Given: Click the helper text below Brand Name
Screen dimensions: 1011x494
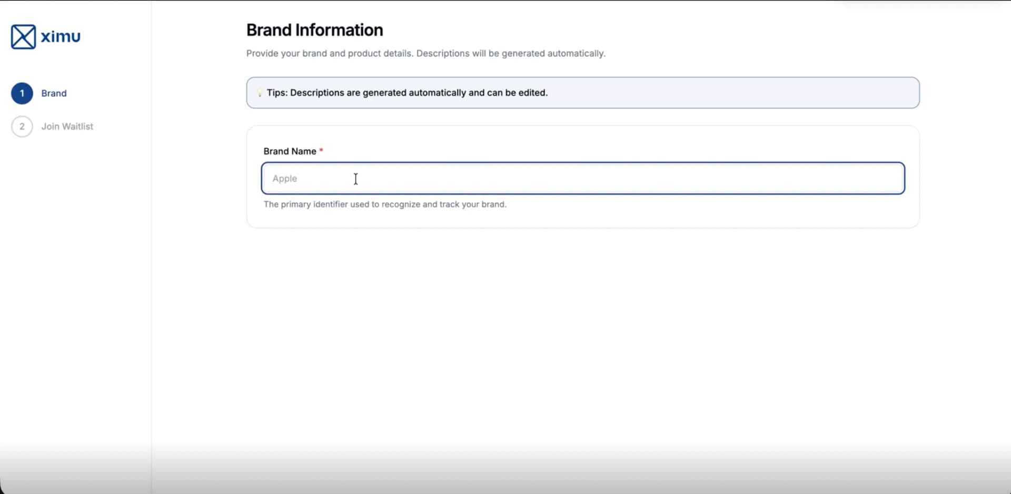Looking at the screenshot, I should point(384,204).
